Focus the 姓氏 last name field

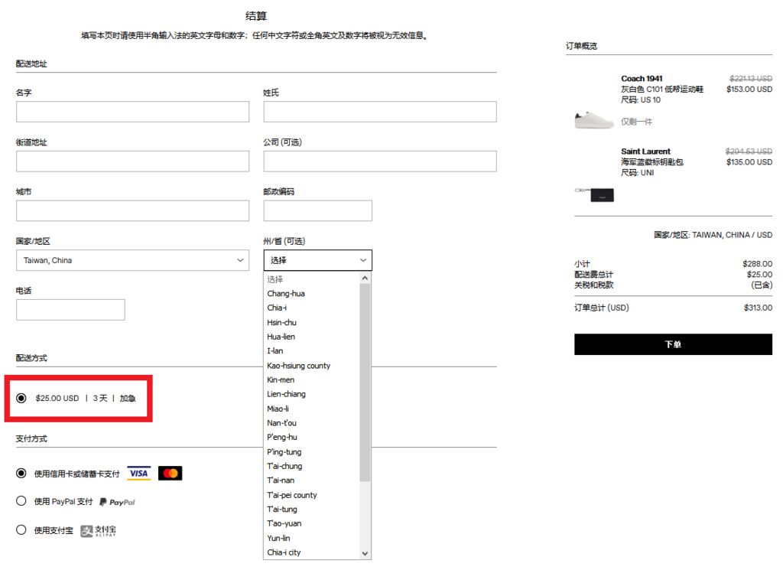380,112
